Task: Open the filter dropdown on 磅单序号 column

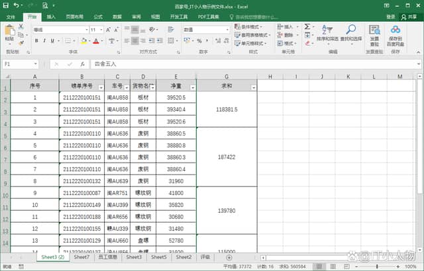Action: tap(100, 87)
